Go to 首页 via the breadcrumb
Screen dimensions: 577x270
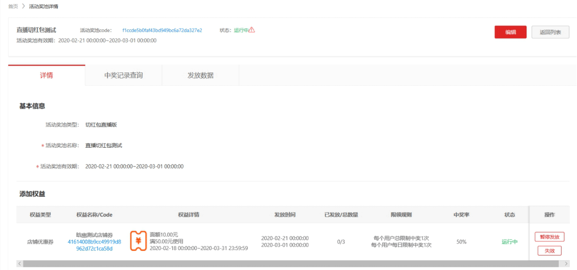click(13, 6)
